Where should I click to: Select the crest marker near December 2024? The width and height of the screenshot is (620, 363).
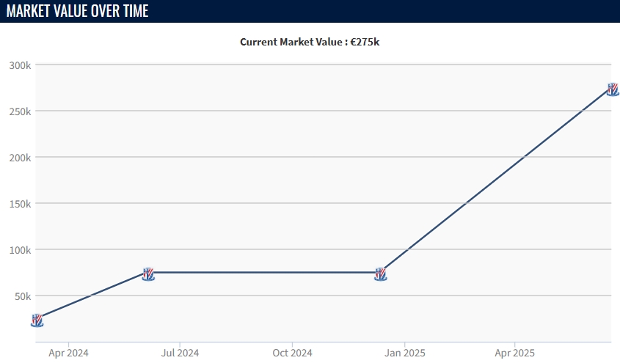(380, 274)
